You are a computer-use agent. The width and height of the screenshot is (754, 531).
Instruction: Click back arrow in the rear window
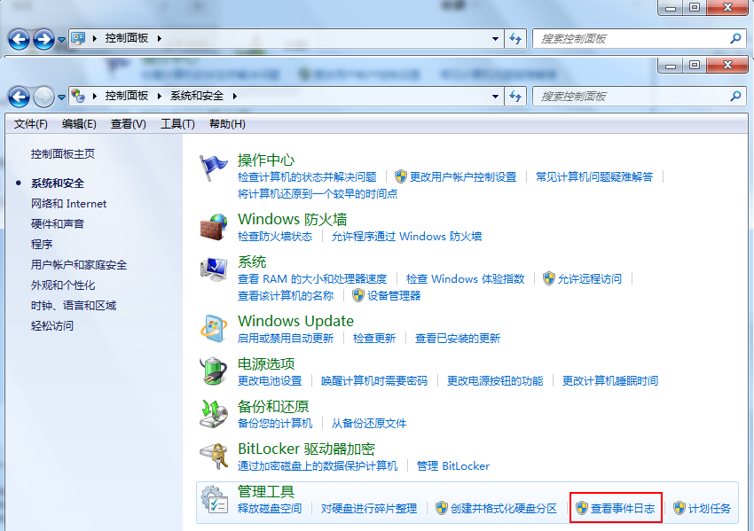[x=19, y=39]
